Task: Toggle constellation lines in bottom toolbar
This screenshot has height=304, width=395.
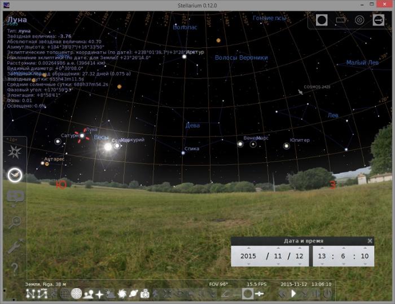Action: pyautogui.click(x=30, y=294)
